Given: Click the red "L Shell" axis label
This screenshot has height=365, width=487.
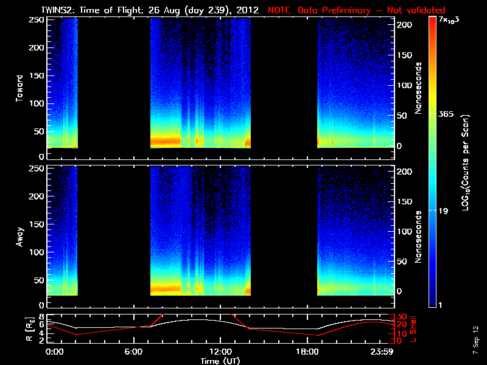Looking at the screenshot, I should tap(419, 328).
